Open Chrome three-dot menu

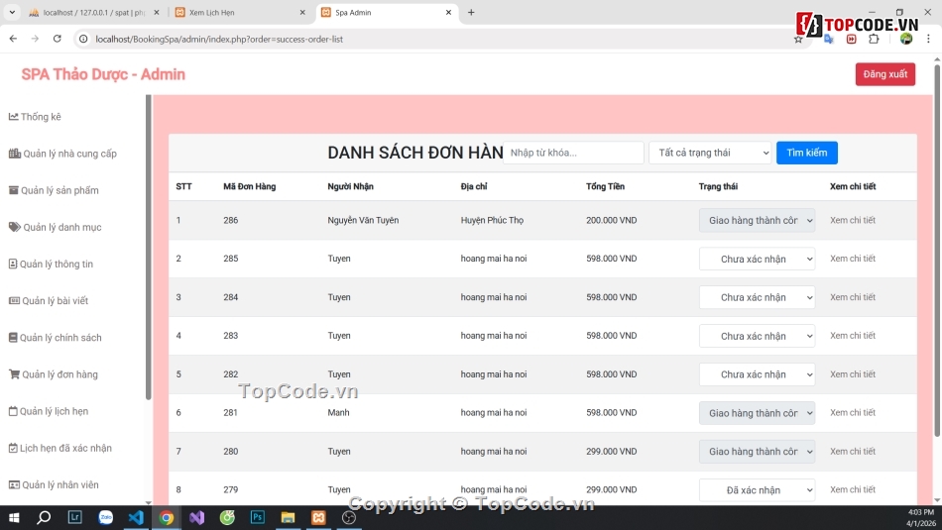(x=928, y=39)
